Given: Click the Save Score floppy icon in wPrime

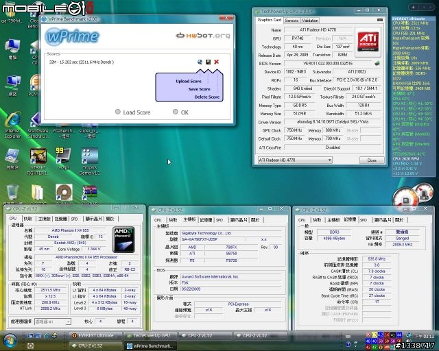Looking at the screenshot, I should click(x=208, y=62).
